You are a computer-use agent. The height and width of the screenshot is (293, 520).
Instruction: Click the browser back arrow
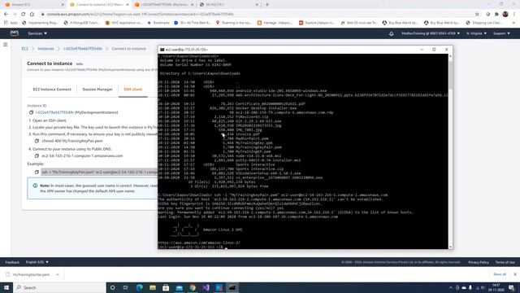(6, 15)
